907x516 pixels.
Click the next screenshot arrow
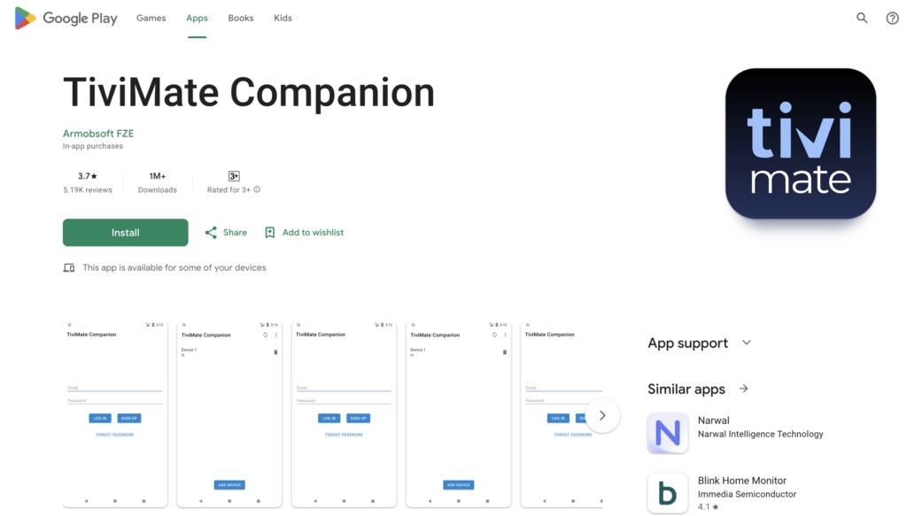point(603,415)
